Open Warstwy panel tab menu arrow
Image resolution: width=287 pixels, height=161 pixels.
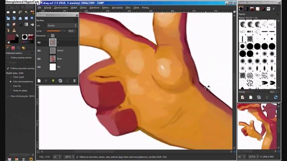76,21
